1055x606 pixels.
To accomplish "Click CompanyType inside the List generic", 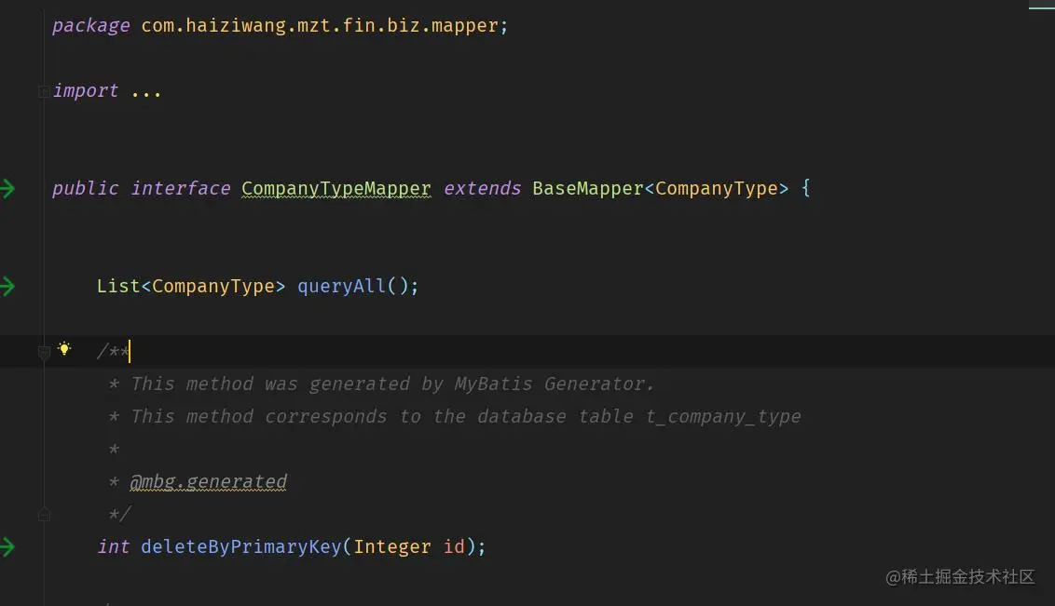I will (x=213, y=286).
